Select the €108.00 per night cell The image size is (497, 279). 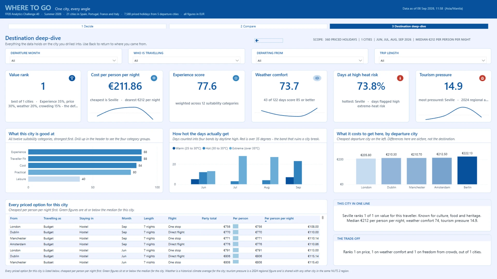point(313,227)
